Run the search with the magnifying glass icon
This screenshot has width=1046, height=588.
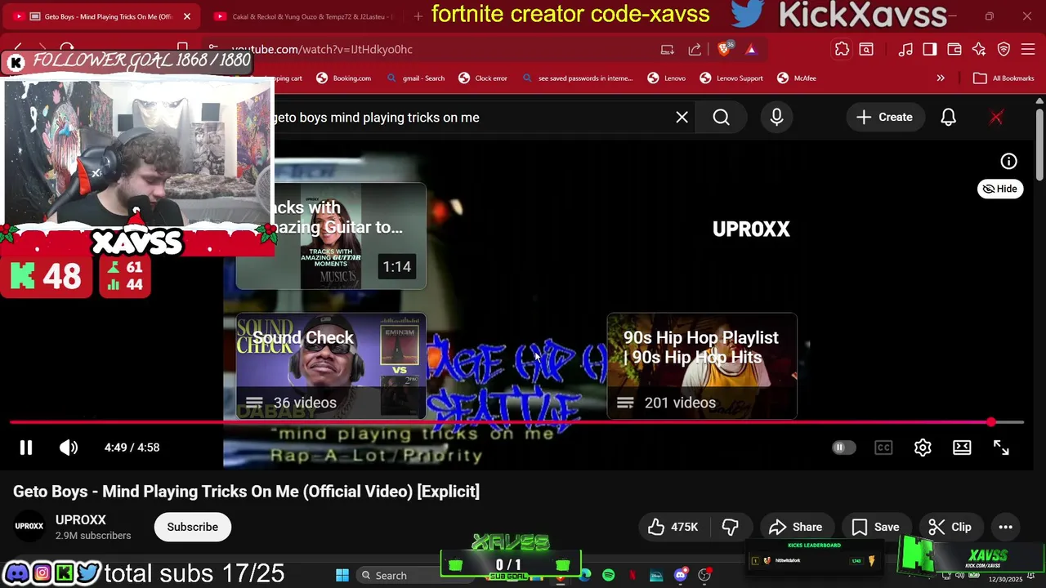(x=721, y=117)
